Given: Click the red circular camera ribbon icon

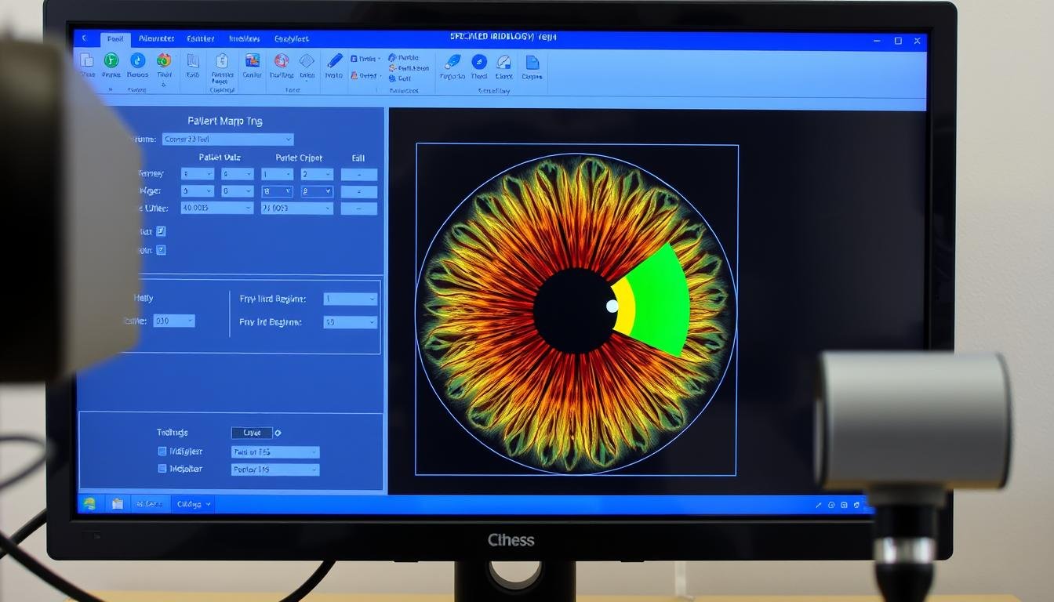Looking at the screenshot, I should (x=282, y=60).
